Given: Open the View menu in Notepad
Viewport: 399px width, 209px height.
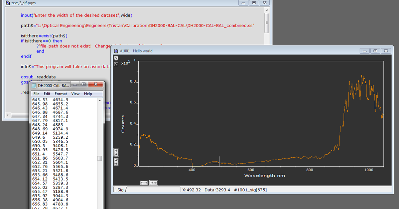Looking at the screenshot, I should coord(75,94).
